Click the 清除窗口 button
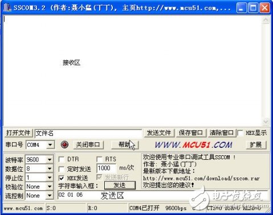 [222, 133]
